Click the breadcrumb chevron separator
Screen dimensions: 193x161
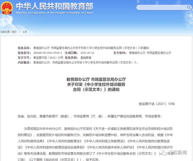pyautogui.click(x=20, y=32)
